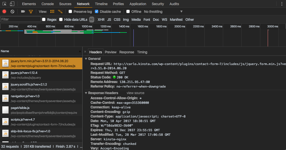The width and height of the screenshot is (286, 150).
Task: Open the No throttling dropdown
Action: point(163,12)
